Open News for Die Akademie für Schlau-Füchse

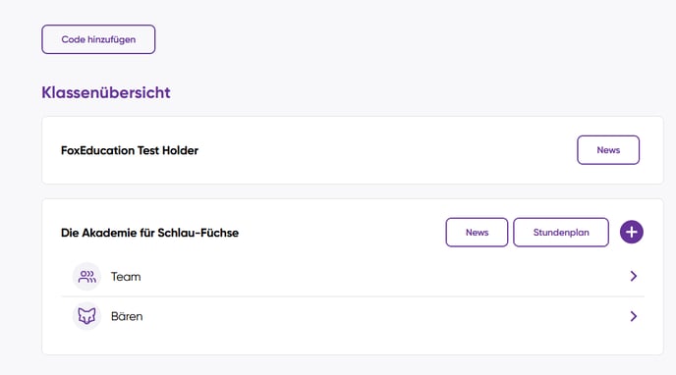tap(477, 232)
